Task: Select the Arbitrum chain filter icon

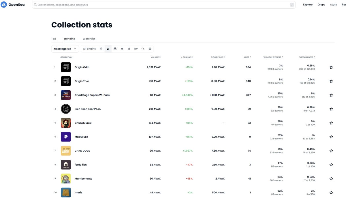Action: coord(101,49)
